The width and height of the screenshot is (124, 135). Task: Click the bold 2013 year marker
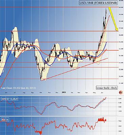tap(64, 92)
